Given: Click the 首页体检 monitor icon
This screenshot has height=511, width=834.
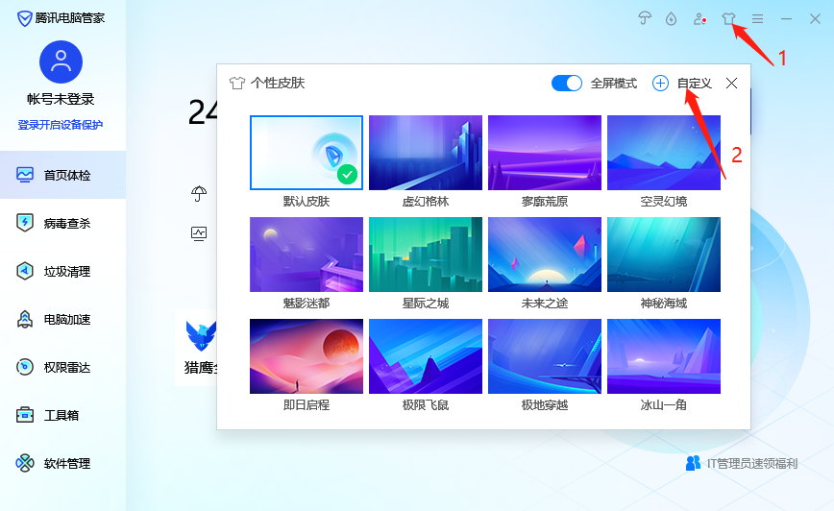Looking at the screenshot, I should 25,175.
